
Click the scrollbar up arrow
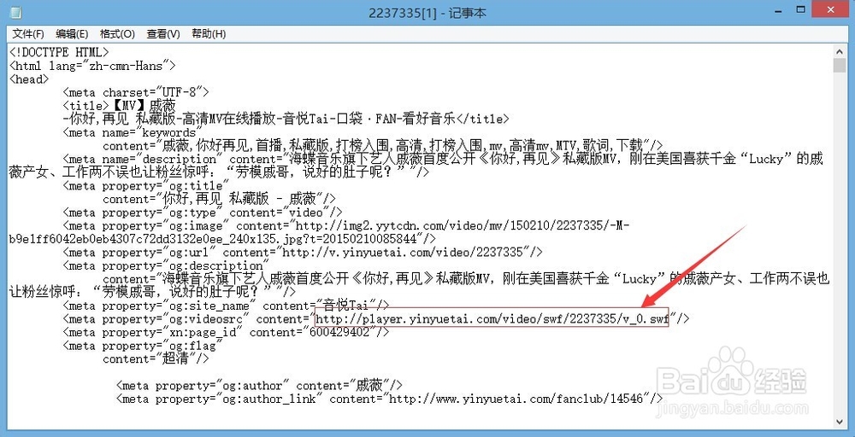coord(840,52)
